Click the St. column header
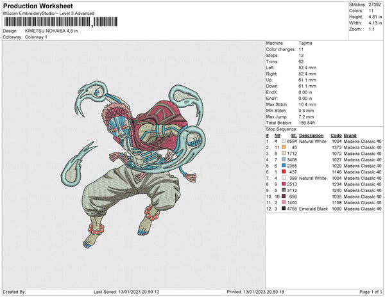 (x=294, y=136)
